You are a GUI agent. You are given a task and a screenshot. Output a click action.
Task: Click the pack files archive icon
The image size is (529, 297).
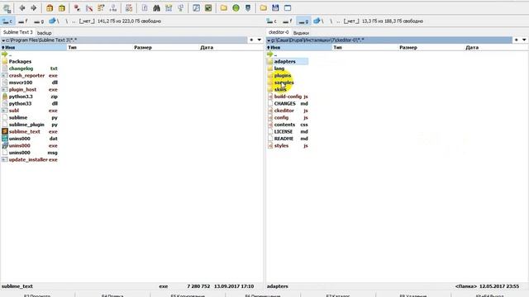pos(50,8)
